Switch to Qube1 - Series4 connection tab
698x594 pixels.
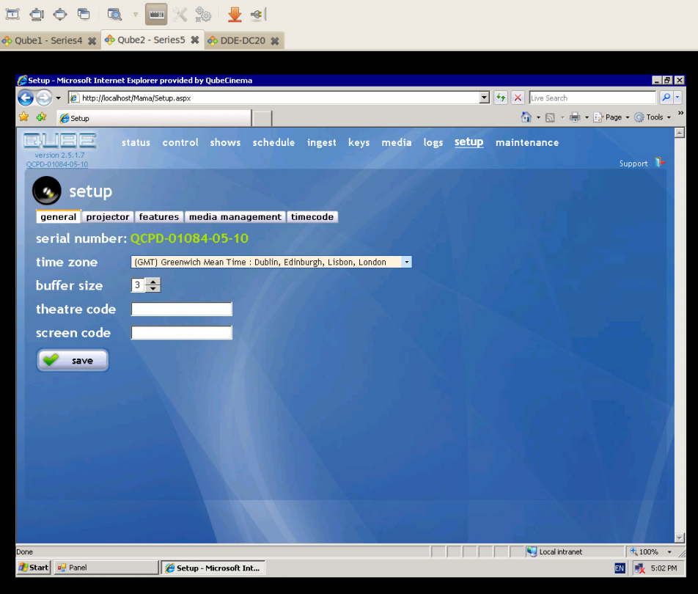(x=48, y=40)
